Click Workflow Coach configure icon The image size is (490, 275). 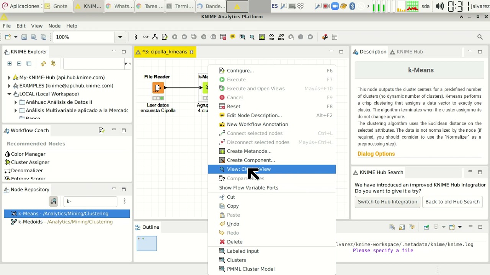tap(101, 131)
